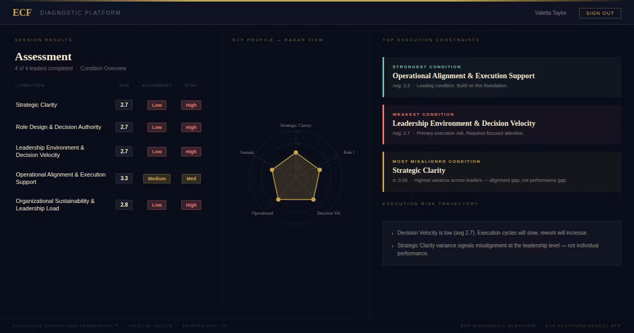Click the ECF logo in header

click(22, 13)
